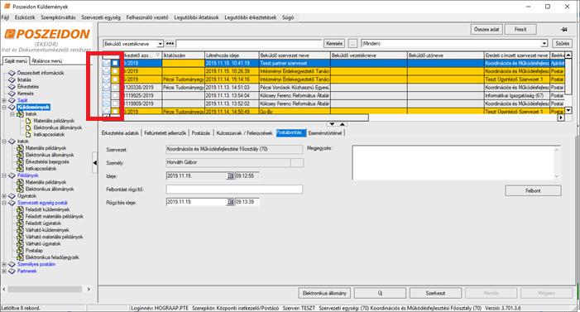Click the envelope icon of the 119909/2019 row
The height and width of the screenshot is (312, 580).
[x=107, y=103]
